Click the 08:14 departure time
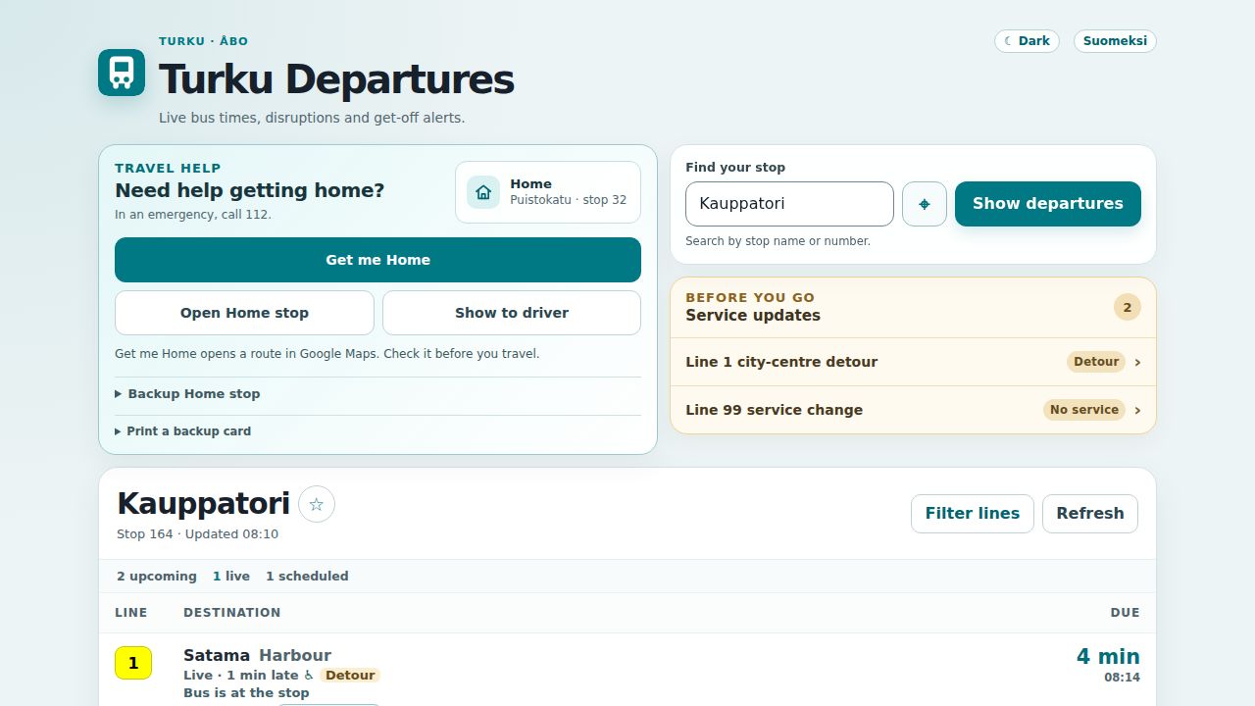This screenshot has width=1255, height=706. point(1122,678)
